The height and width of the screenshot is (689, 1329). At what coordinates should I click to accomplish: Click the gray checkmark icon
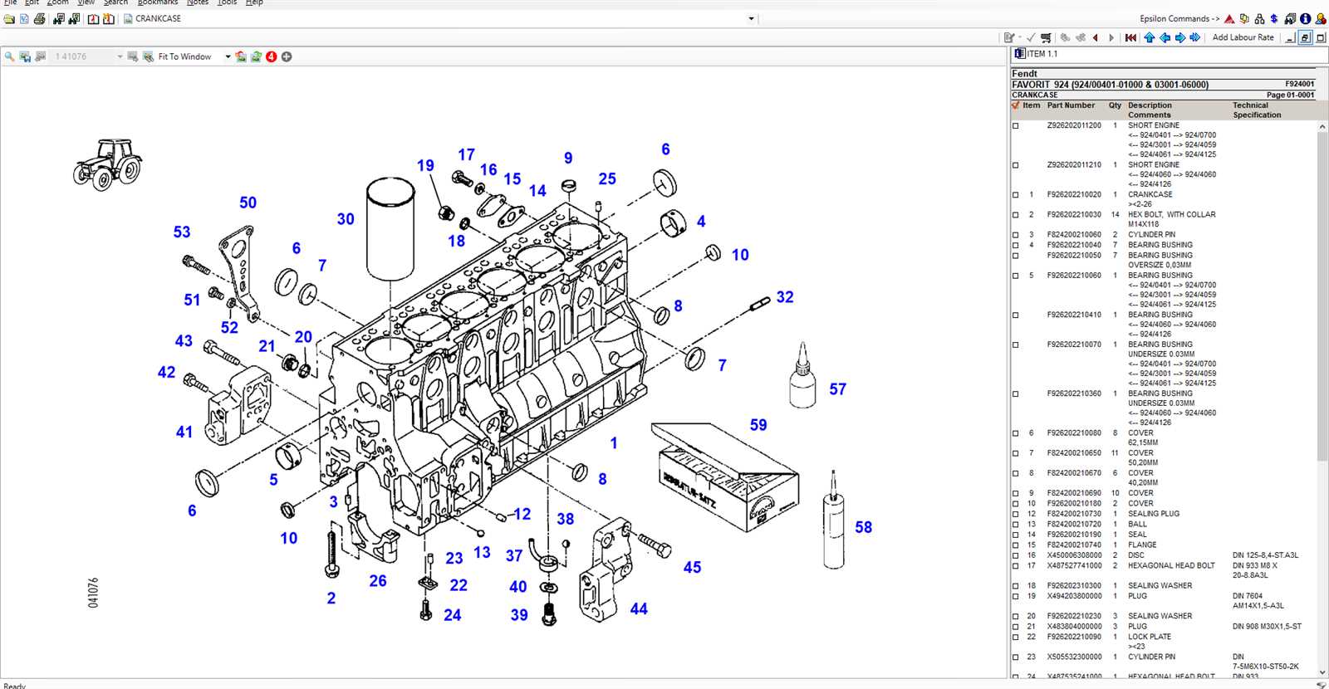click(1031, 37)
